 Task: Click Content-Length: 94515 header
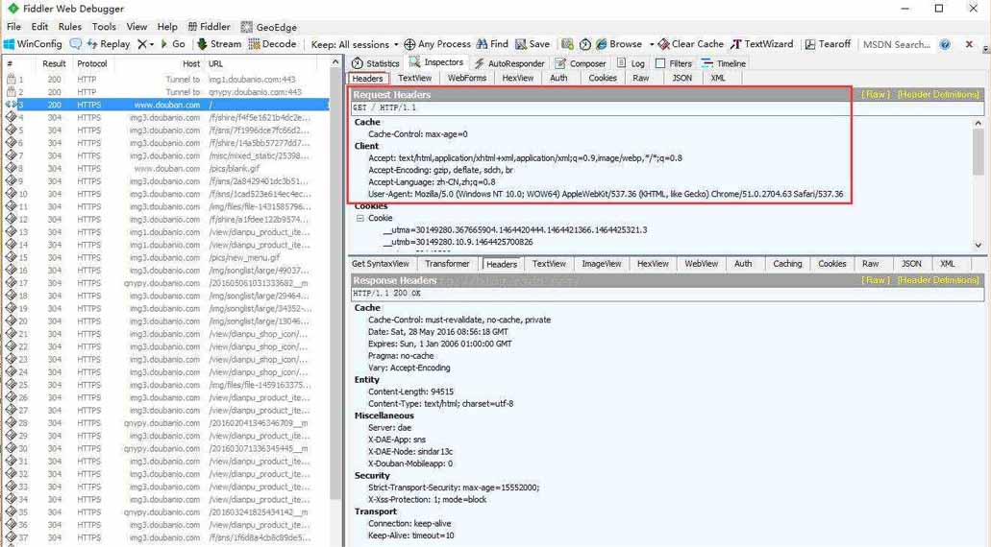coord(410,392)
